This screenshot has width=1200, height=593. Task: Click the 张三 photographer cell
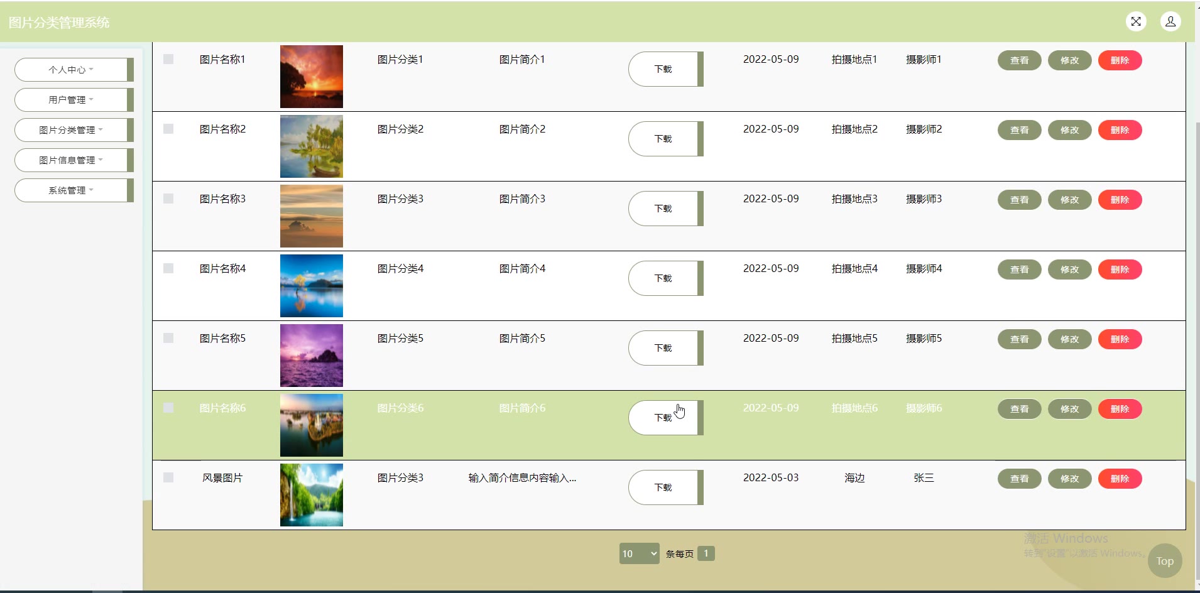tap(924, 478)
